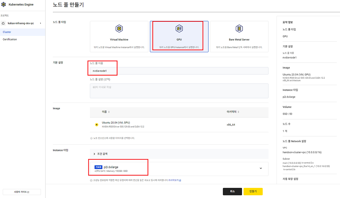Open the 사용자 가이드 user guide button

pyautogui.click(x=22, y=192)
